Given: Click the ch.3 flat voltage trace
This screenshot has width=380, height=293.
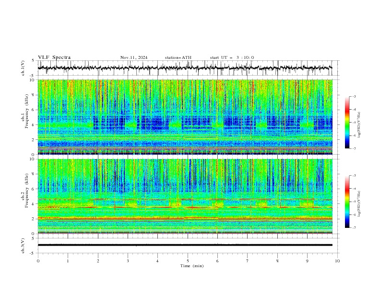Looking at the screenshot, I should [x=185, y=245].
